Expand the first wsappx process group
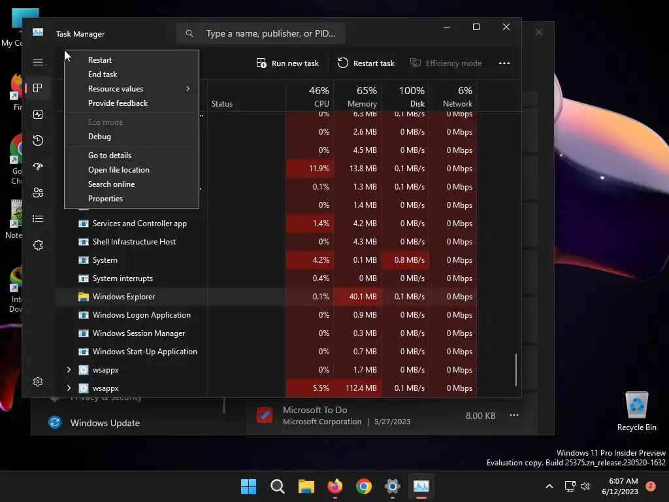 click(x=69, y=370)
